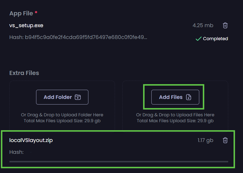Delete the vs_setup.exe app file

point(225,25)
